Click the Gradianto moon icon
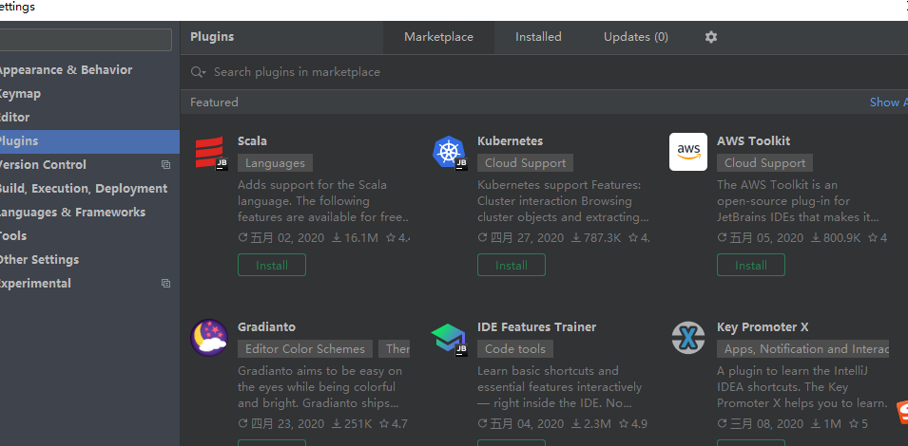 point(209,338)
